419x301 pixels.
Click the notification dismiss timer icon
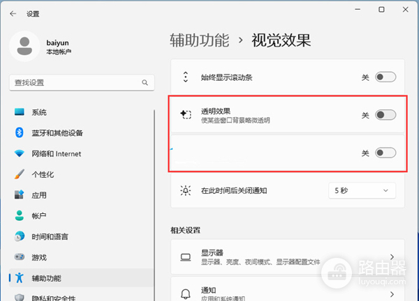[x=186, y=191]
